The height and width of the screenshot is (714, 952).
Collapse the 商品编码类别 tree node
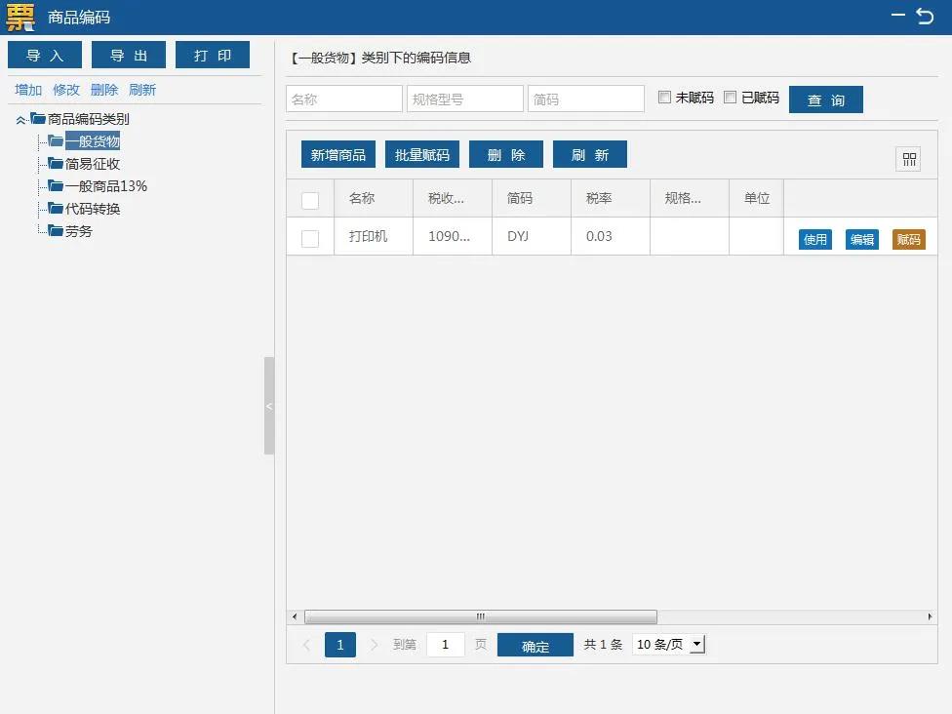20,118
